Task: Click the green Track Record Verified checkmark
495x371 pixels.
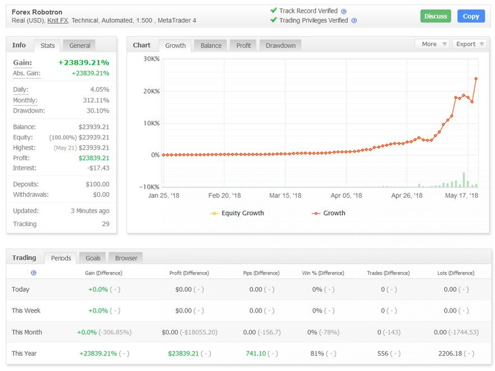Action: point(273,11)
